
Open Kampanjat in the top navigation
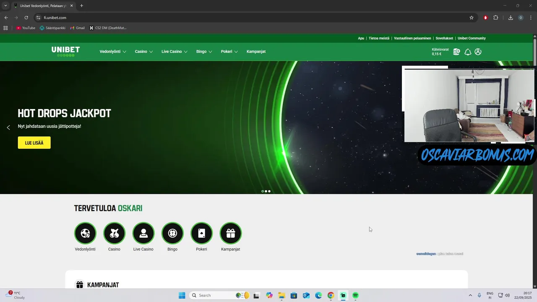(256, 52)
